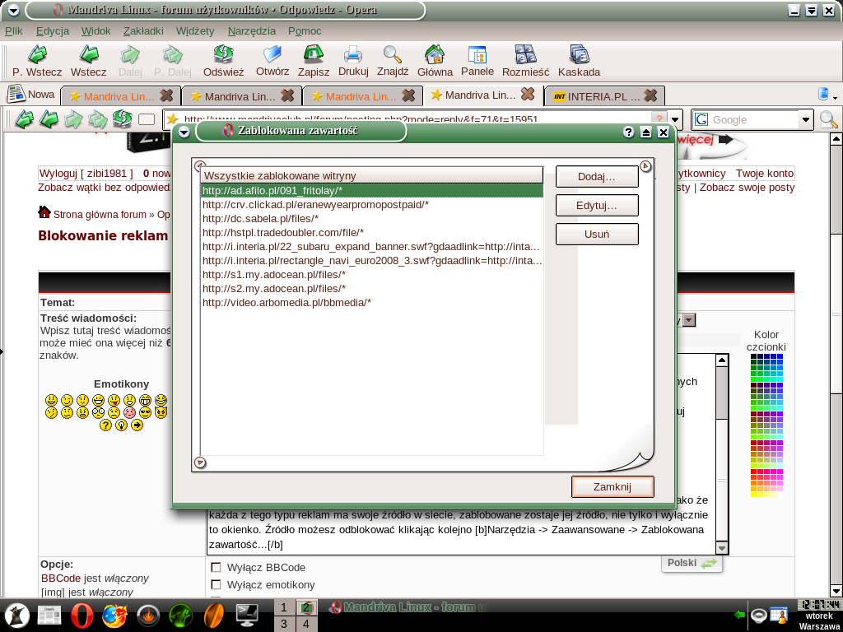Click the P. Wstecz rewind toolbar icon
The height and width of the screenshot is (632, 843).
click(x=37, y=54)
